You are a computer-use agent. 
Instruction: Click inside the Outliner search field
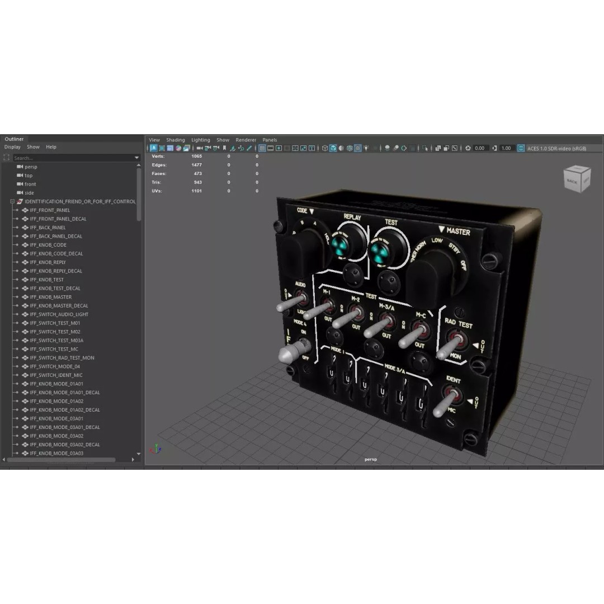[73, 158]
